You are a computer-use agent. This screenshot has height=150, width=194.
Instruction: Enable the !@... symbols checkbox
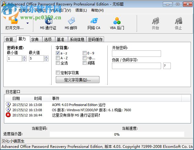(84, 58)
